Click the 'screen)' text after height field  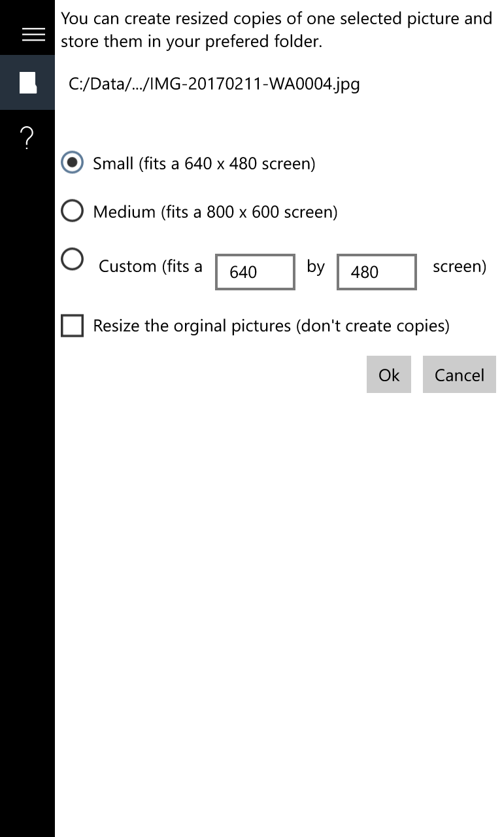tap(460, 266)
